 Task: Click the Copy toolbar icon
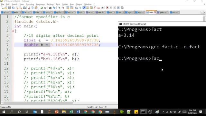point(33,8)
